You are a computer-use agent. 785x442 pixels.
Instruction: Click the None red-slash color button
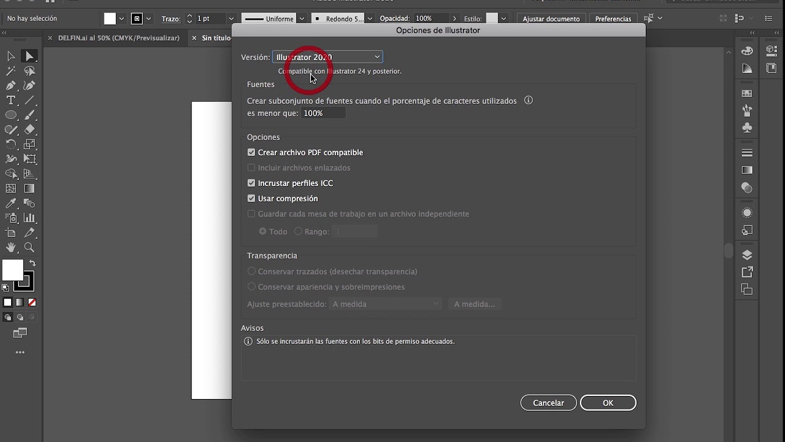pyautogui.click(x=32, y=302)
